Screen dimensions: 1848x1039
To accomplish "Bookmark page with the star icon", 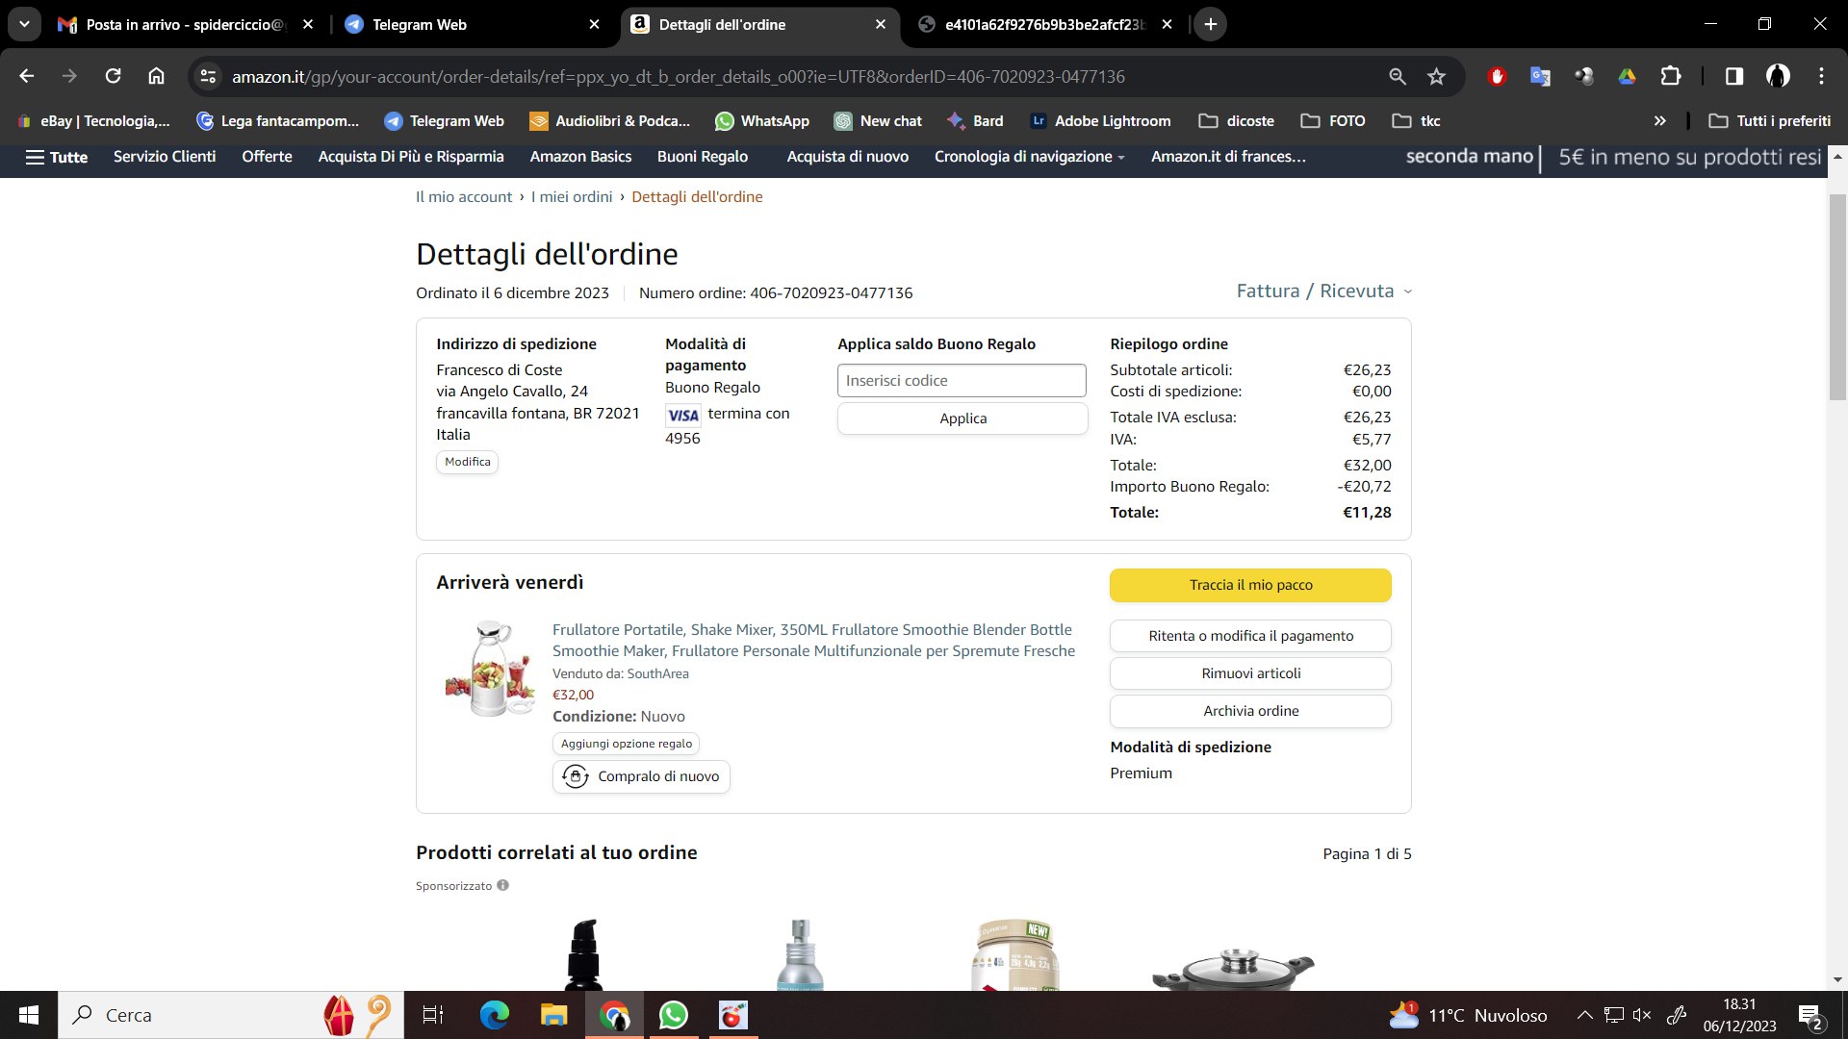I will 1436,76.
